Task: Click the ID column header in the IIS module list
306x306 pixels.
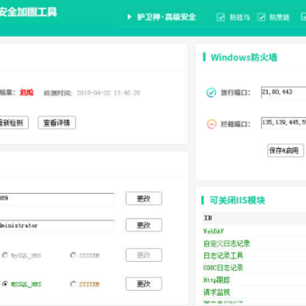Action: tap(208, 218)
